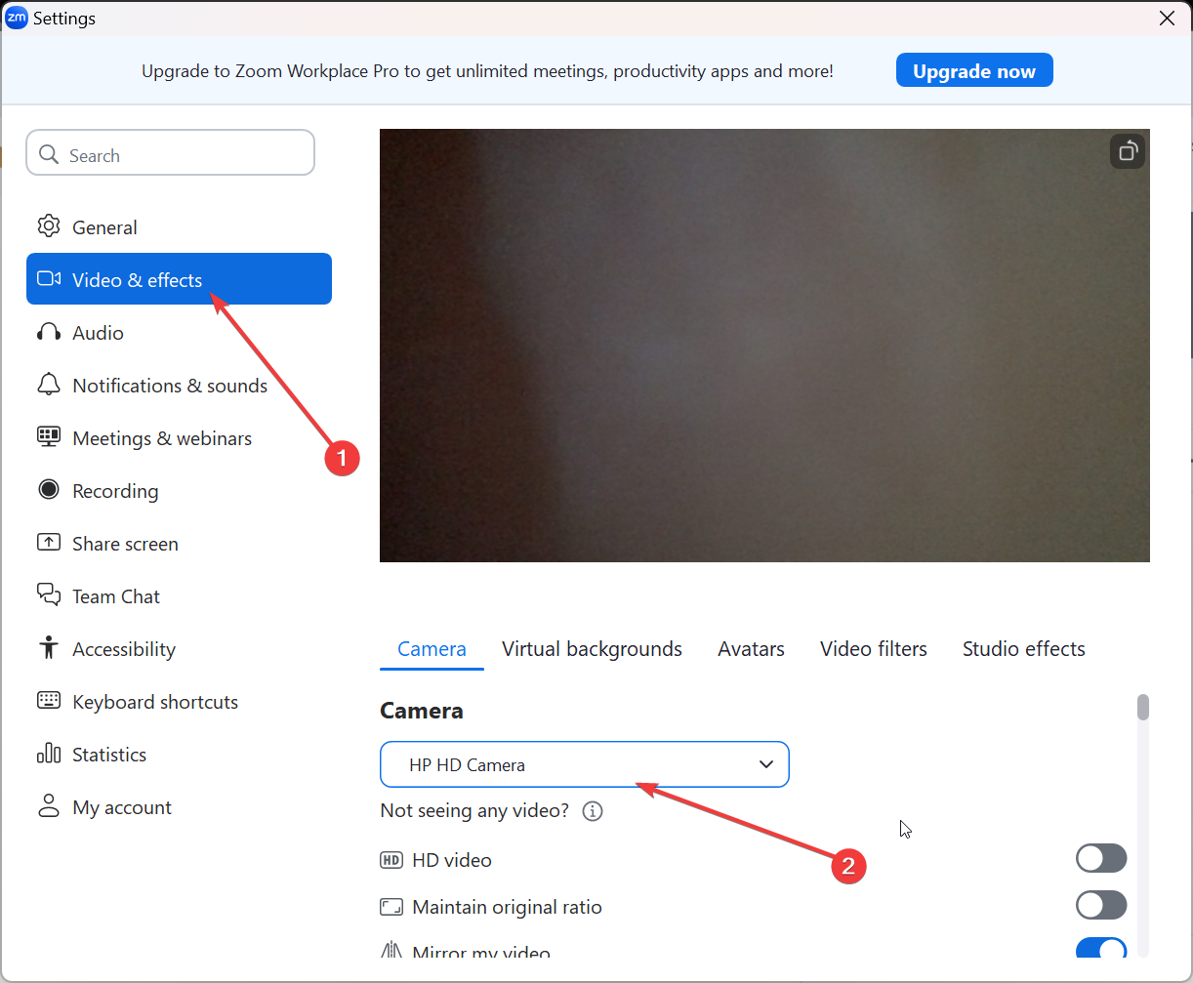
Task: Click the Audio headphones icon
Action: coord(49,332)
